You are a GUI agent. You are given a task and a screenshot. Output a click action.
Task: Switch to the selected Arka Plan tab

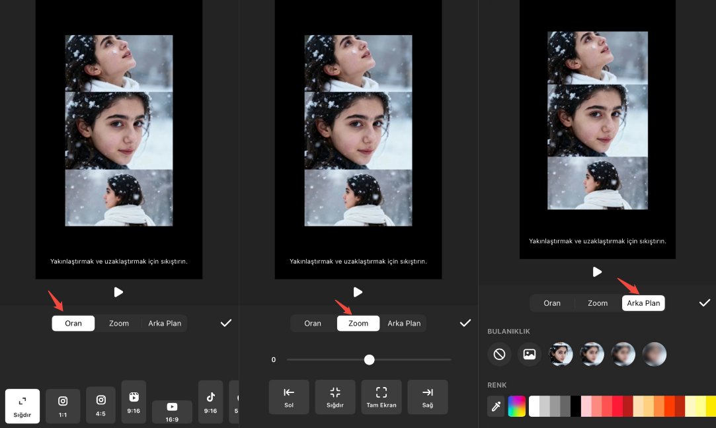tap(643, 303)
